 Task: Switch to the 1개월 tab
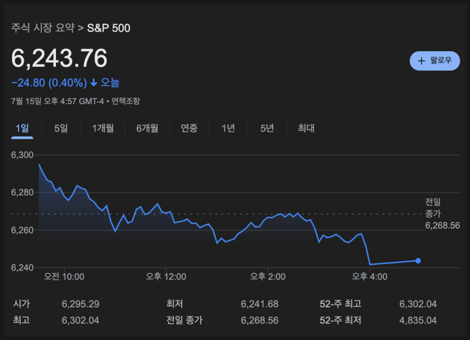click(103, 128)
